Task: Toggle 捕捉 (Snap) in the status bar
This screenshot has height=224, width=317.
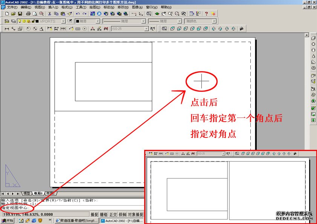Action: (94, 214)
